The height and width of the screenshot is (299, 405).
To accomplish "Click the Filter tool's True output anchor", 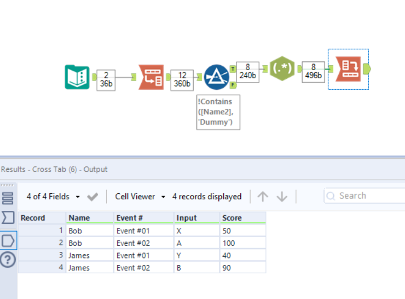I will pos(233,69).
